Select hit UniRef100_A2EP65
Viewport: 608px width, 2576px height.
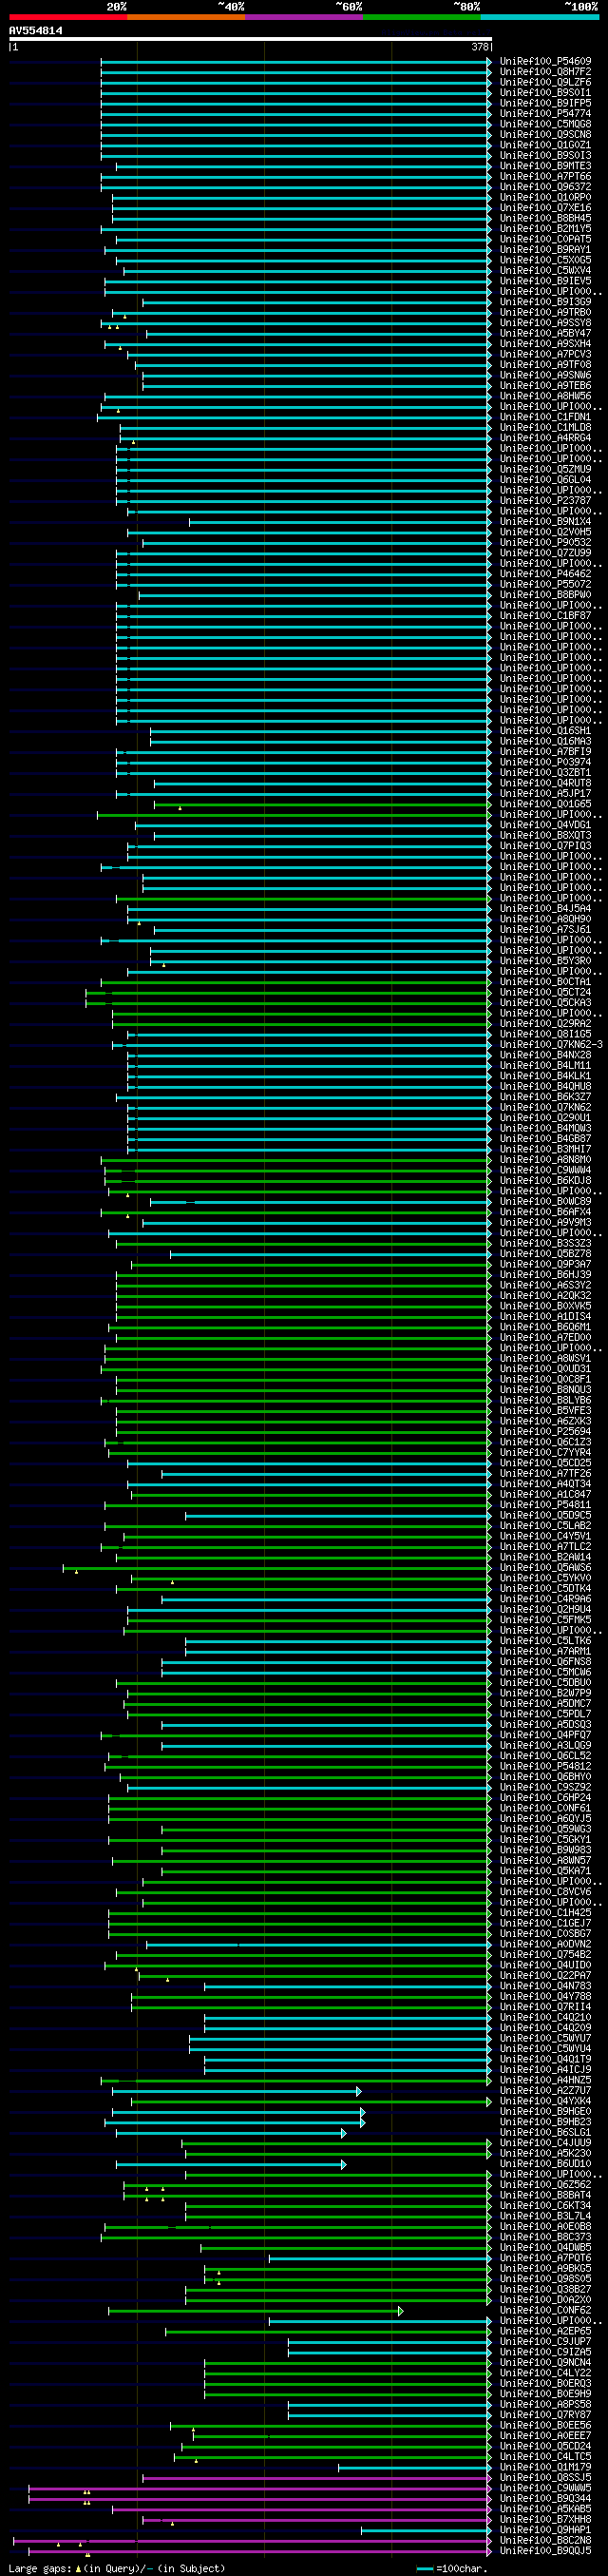click(x=545, y=2331)
